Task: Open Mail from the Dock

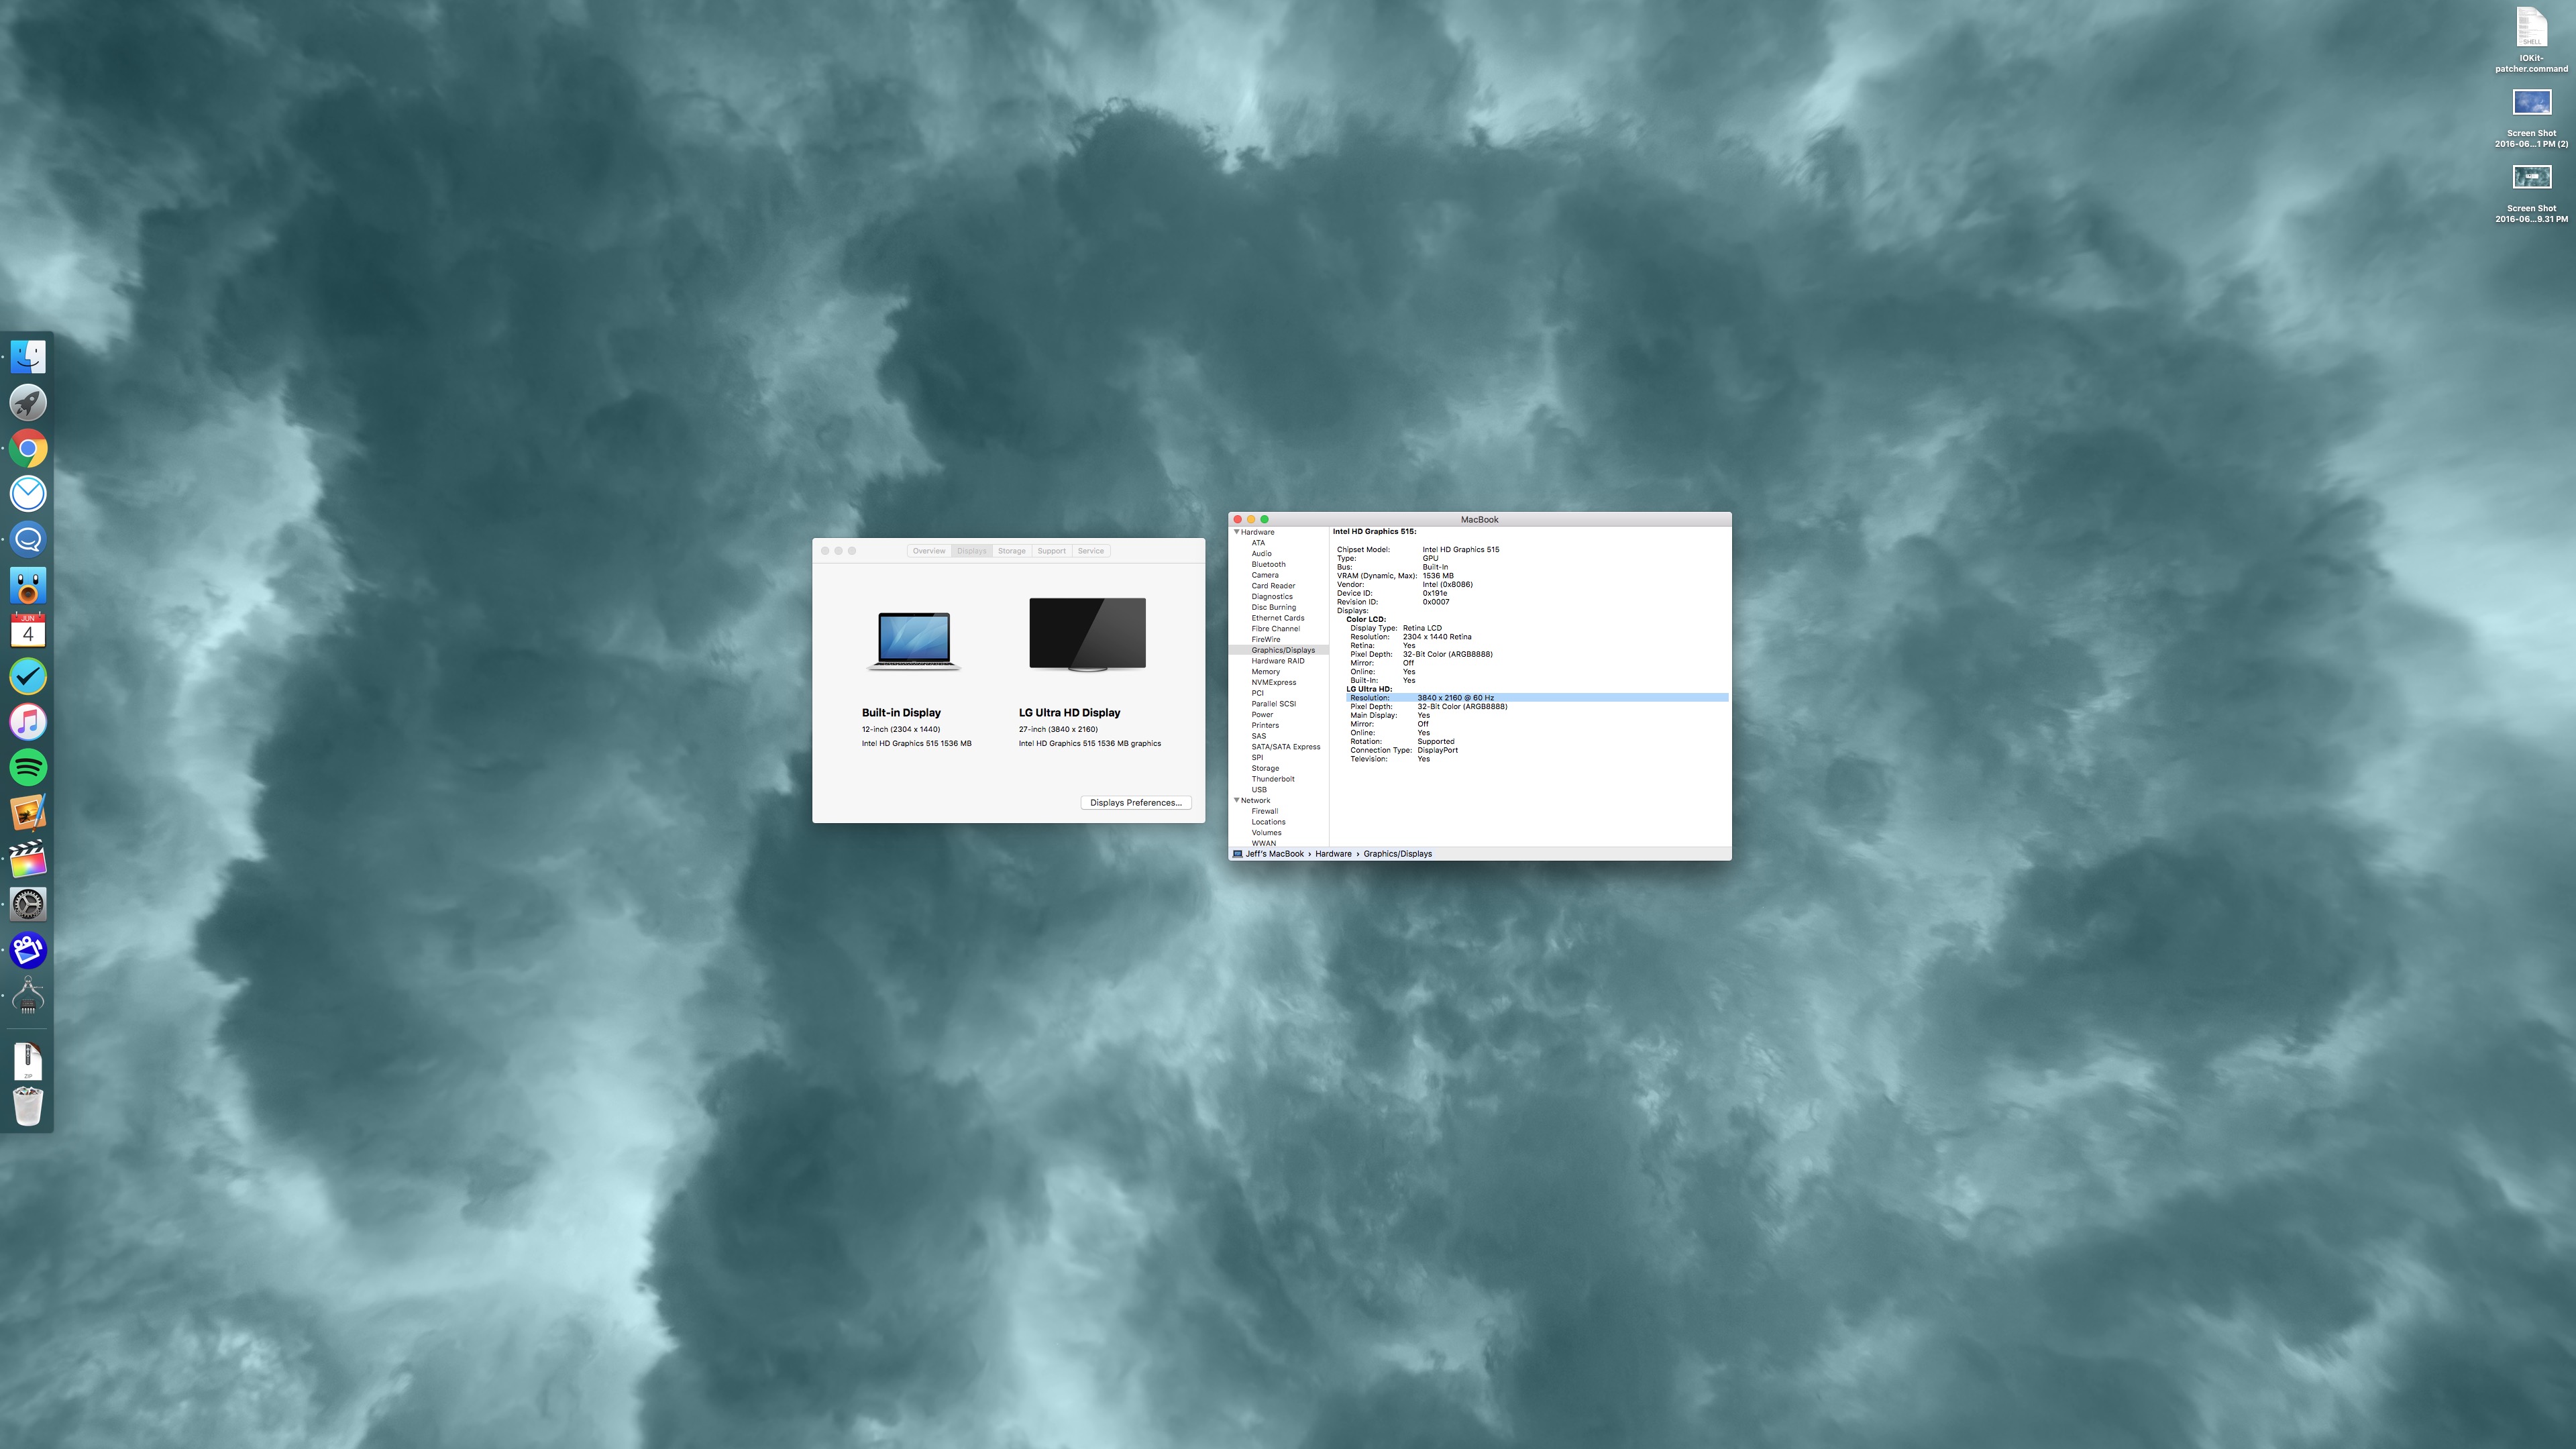Action: [x=27, y=494]
